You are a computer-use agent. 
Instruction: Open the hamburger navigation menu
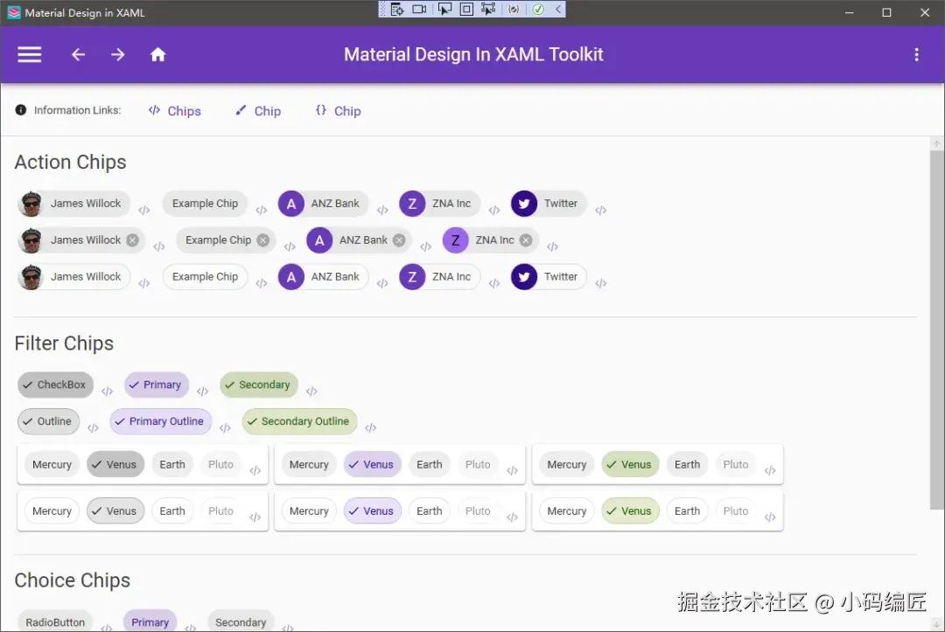point(29,55)
